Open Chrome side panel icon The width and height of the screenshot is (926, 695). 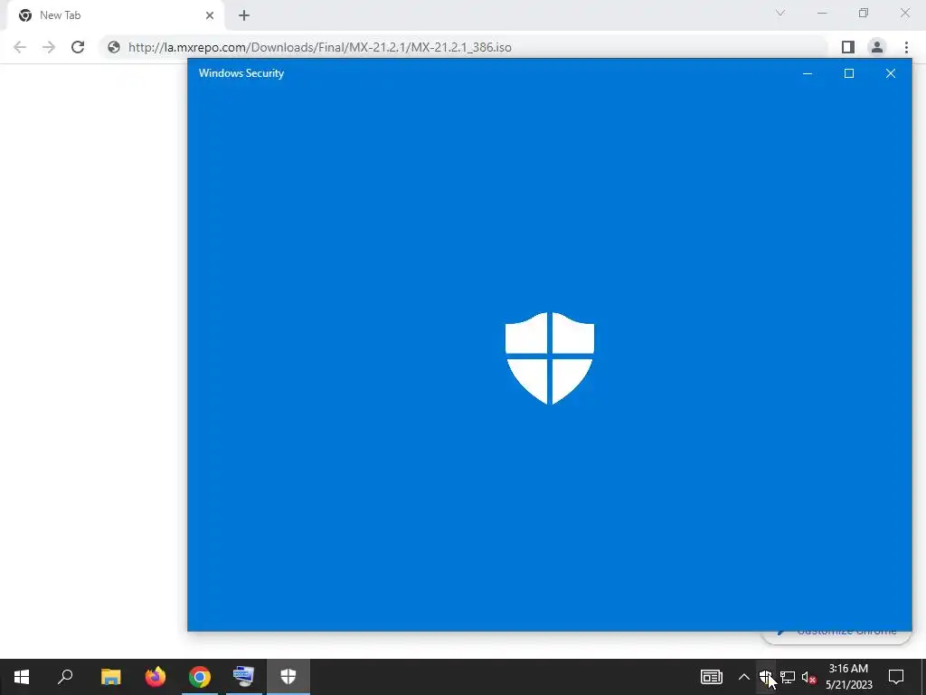pos(848,47)
